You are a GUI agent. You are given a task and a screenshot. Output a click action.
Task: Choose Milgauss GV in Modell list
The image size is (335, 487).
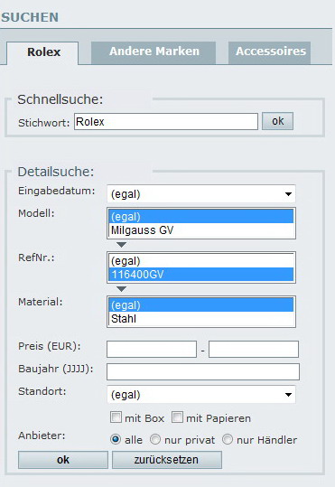tap(201, 230)
